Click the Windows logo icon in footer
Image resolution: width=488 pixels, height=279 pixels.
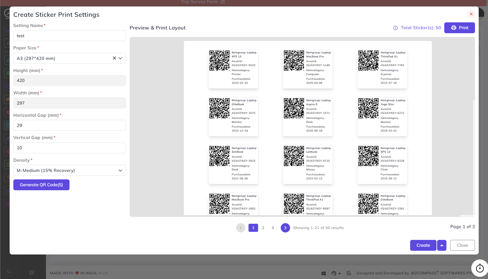coord(324,273)
